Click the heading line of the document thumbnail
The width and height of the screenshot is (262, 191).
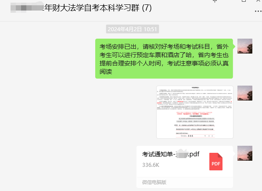coord(195,87)
